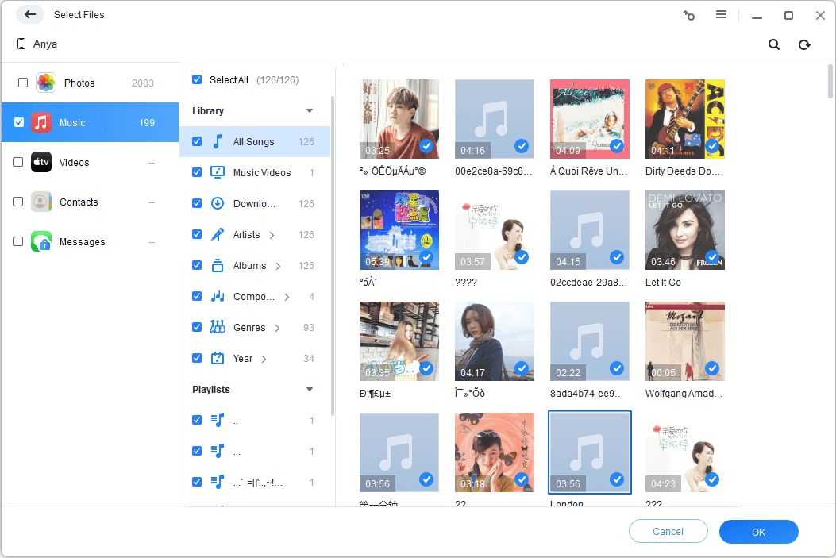Collapse the Playlists section
The height and width of the screenshot is (558, 836).
pyautogui.click(x=310, y=390)
